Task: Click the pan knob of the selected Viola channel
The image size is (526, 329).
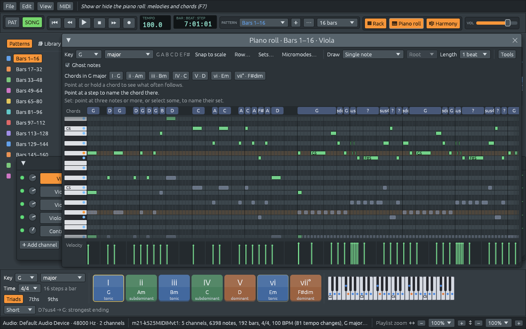Action: click(32, 178)
